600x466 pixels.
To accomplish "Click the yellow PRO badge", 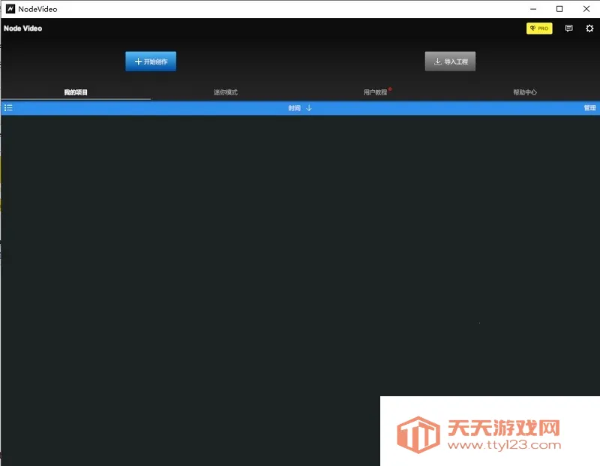I will coord(539,28).
